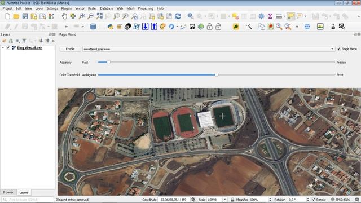Toggle Bing VirtualEarth layer visibility checkbox
This screenshot has height=203, width=361.
[x=8, y=48]
